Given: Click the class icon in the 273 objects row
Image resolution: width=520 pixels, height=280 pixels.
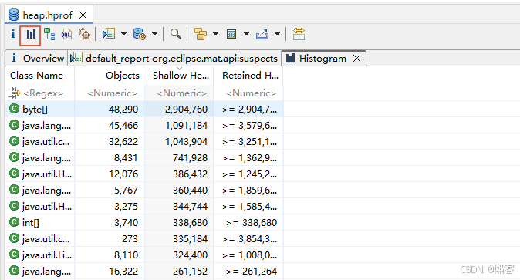Looking at the screenshot, I should point(14,238).
